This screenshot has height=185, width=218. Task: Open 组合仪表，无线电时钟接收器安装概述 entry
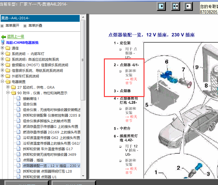click(51, 110)
